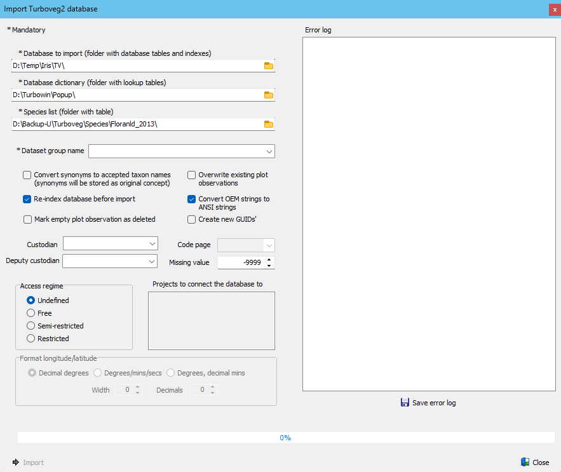Open the Dataset group name dropdown

[269, 151]
